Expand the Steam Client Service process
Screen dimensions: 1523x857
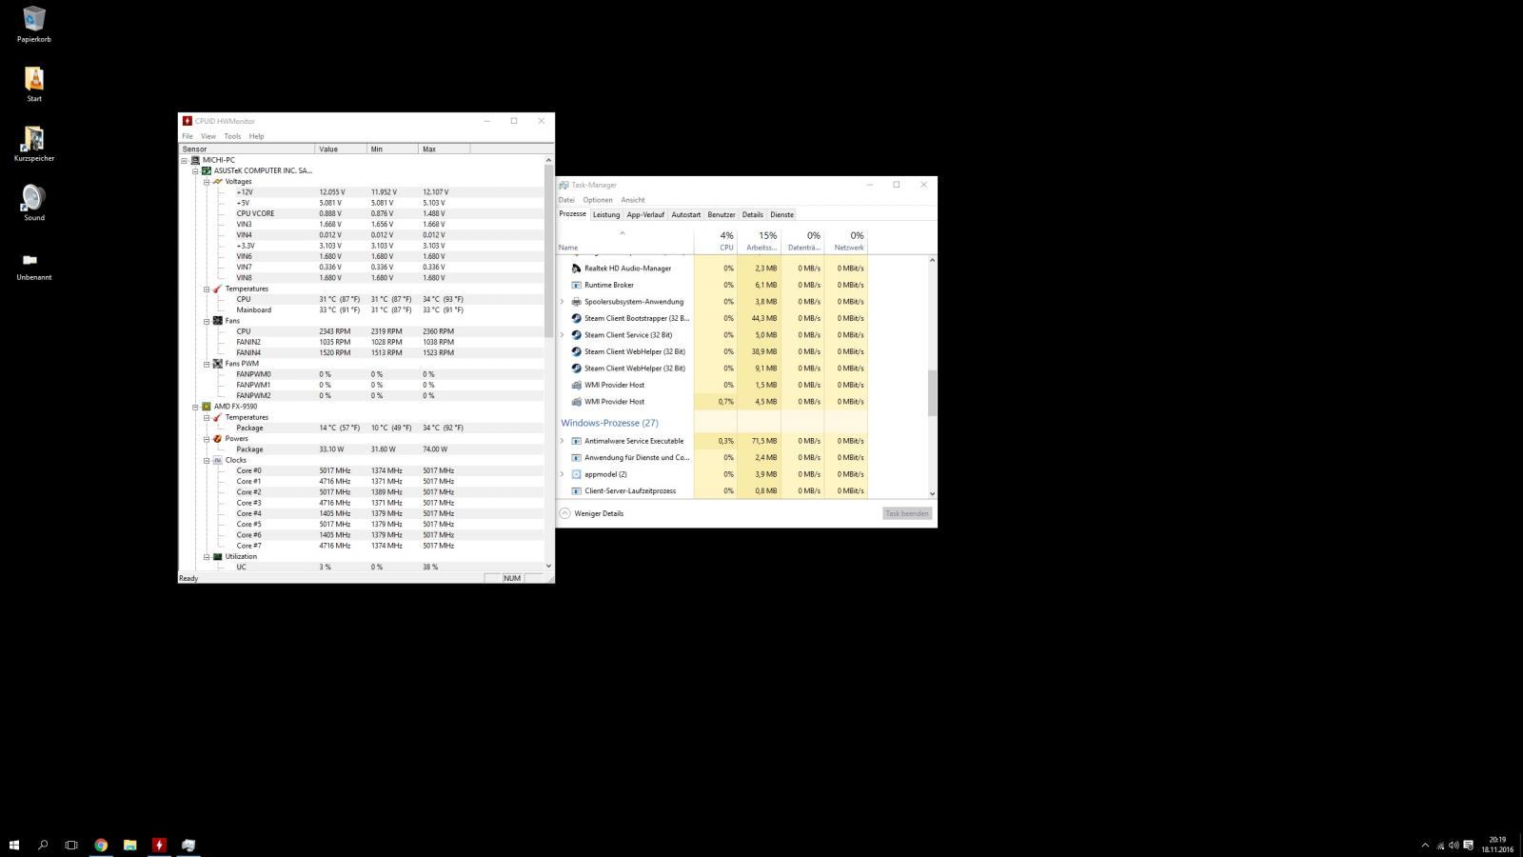(x=563, y=335)
